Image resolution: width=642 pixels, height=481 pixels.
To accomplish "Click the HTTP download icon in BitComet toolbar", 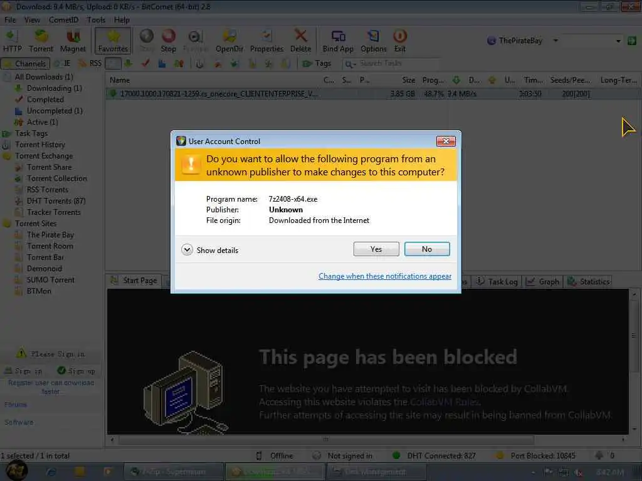I will point(13,41).
